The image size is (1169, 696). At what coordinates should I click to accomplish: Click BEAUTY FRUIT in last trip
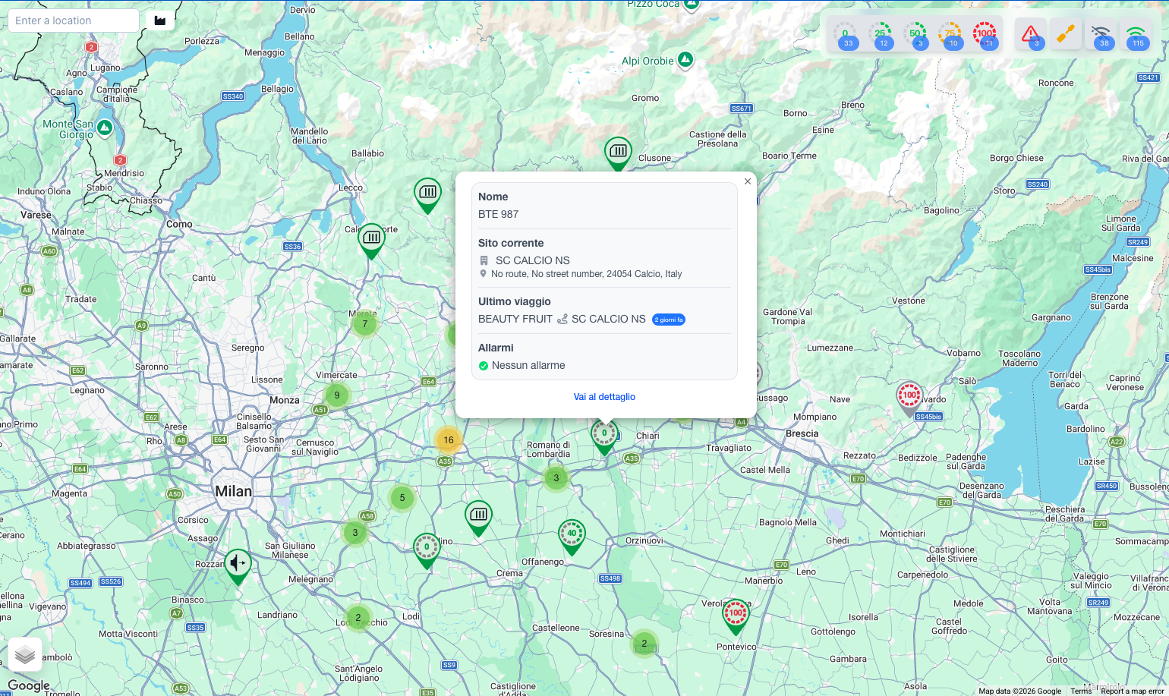[515, 319]
